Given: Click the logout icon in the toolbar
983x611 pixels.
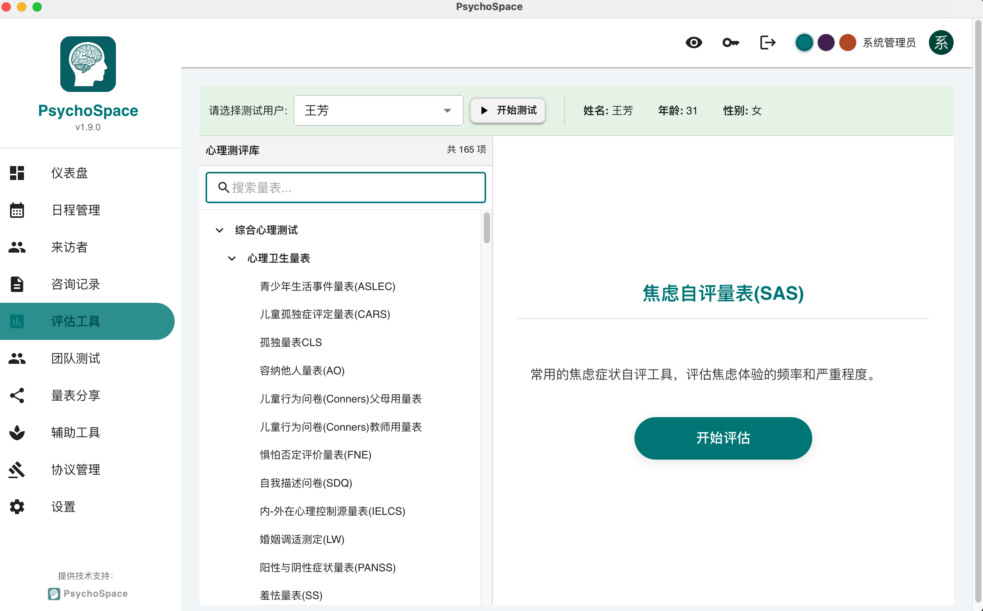Looking at the screenshot, I should 767,42.
